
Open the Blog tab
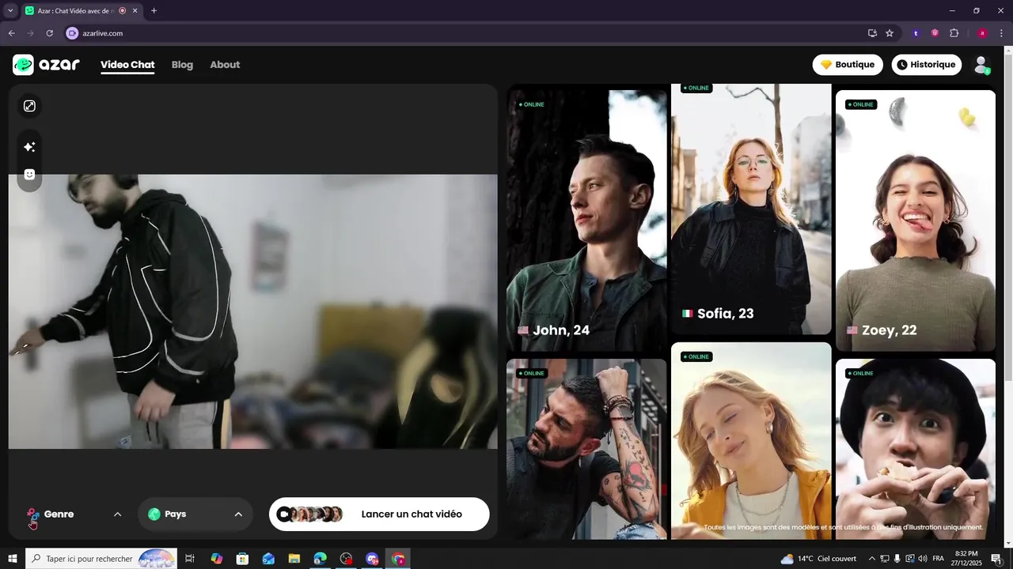click(182, 65)
